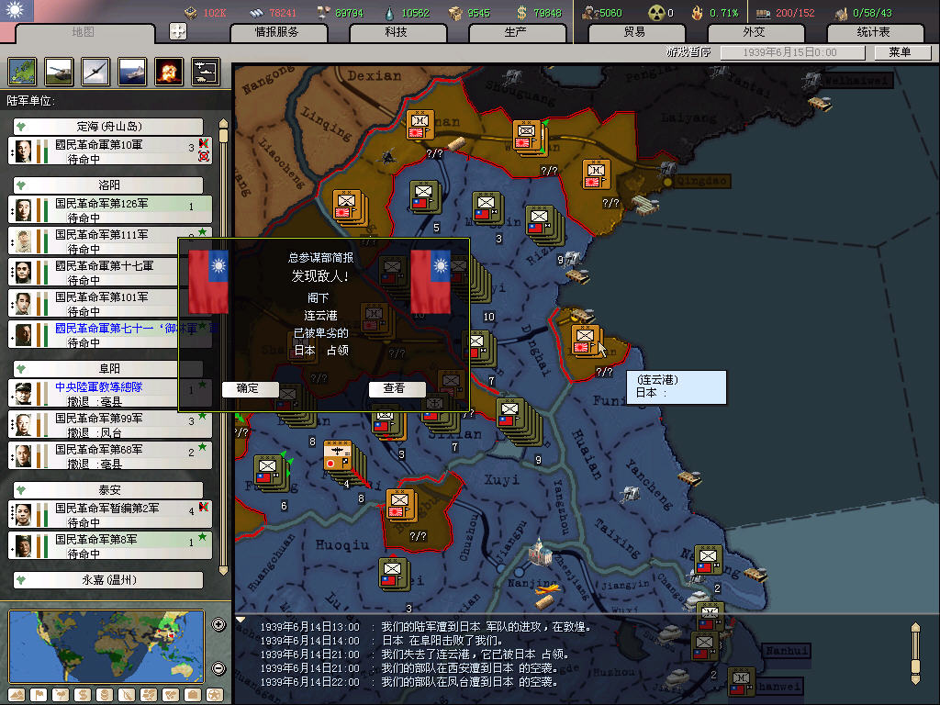
Task: Show the land units list tank icon
Action: point(59,72)
